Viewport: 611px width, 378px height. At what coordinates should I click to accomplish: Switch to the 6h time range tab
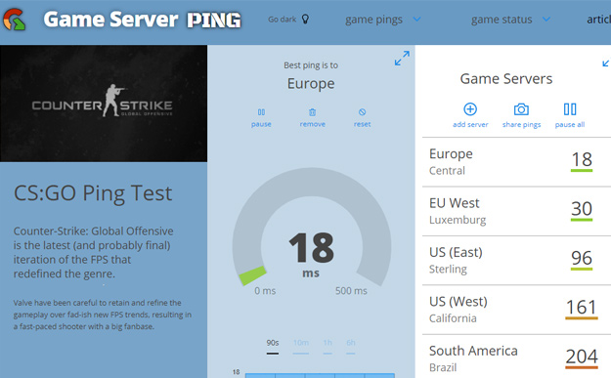[x=351, y=346]
